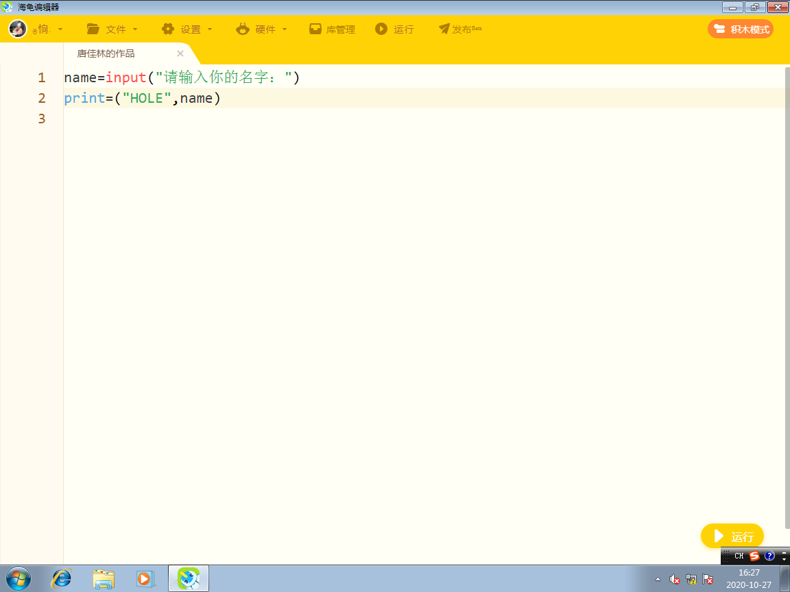
Task: Open the user avatar profile picture
Action: (18, 29)
